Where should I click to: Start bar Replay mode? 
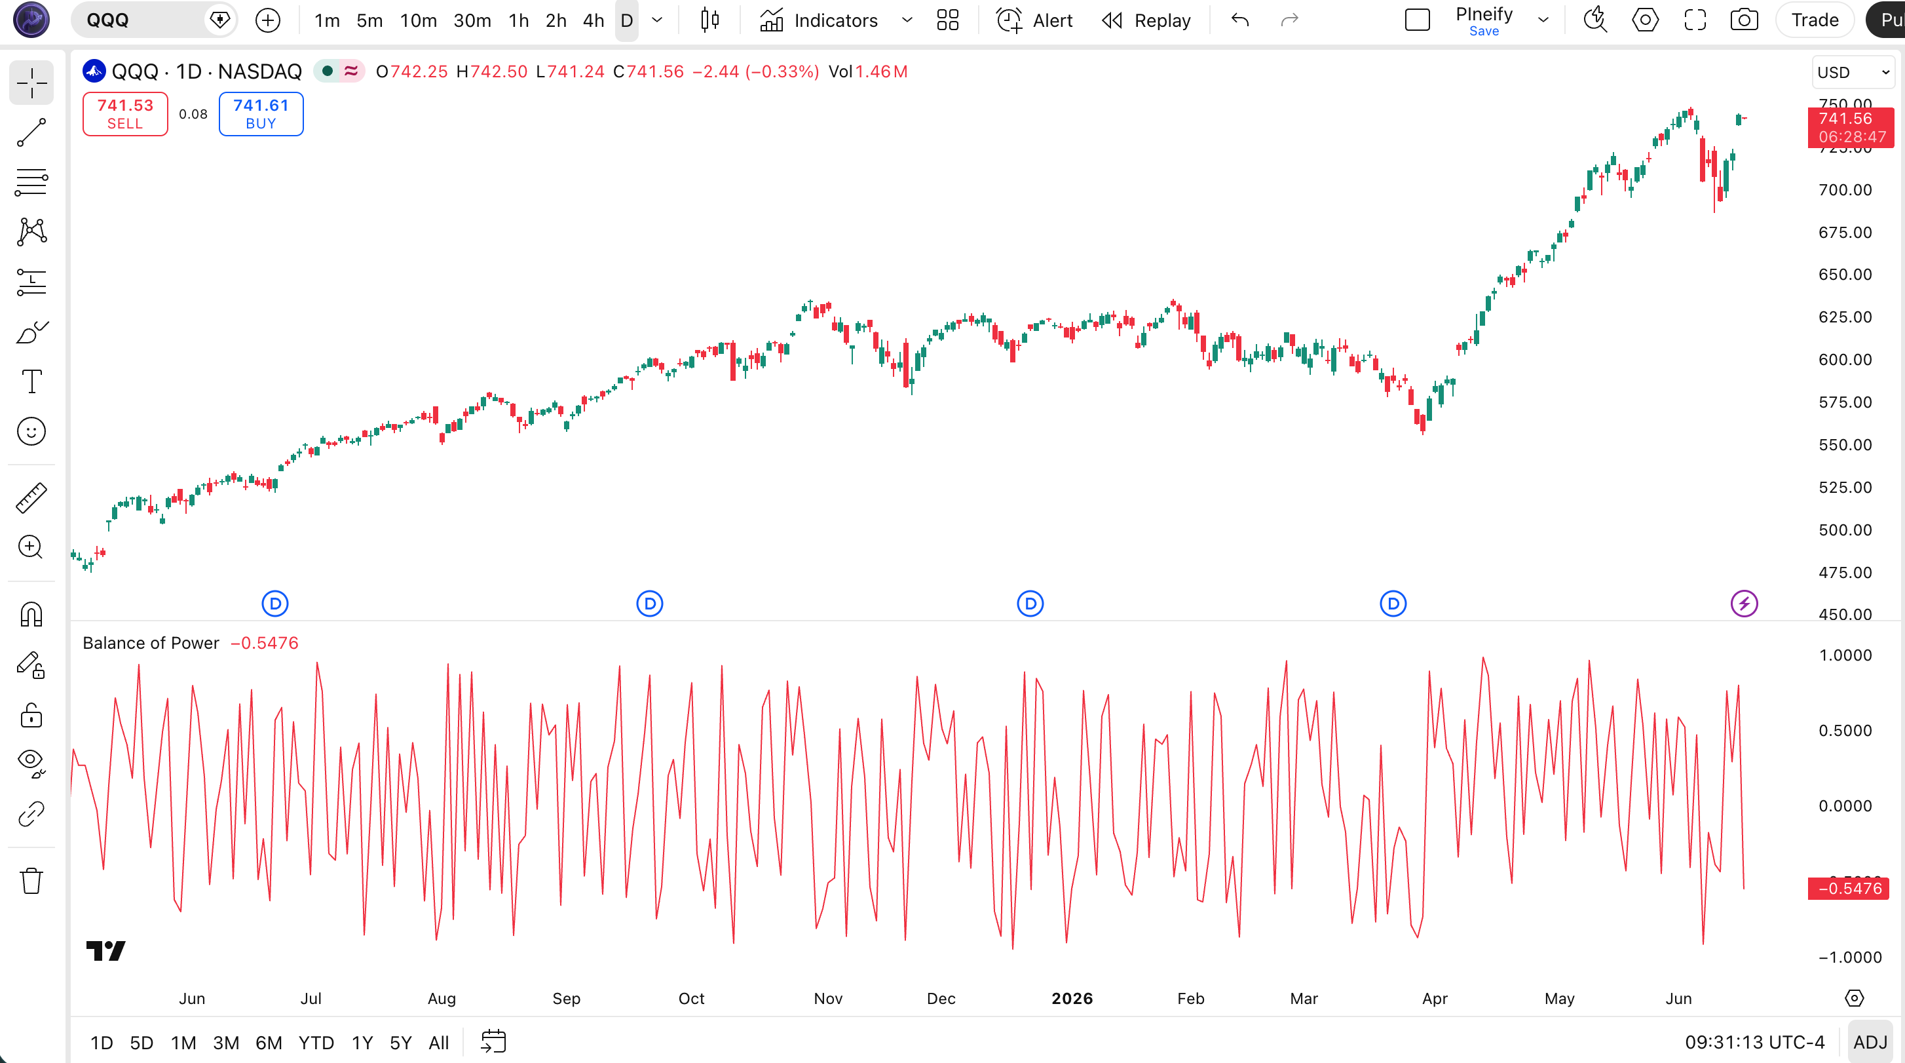point(1146,20)
